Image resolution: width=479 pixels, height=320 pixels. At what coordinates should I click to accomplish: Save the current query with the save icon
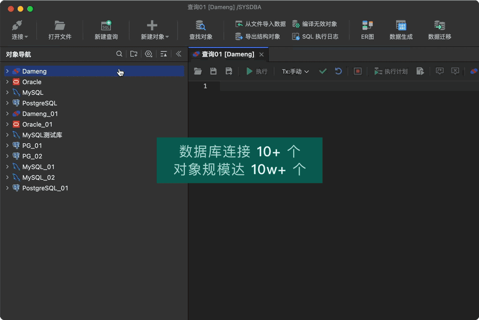point(213,71)
